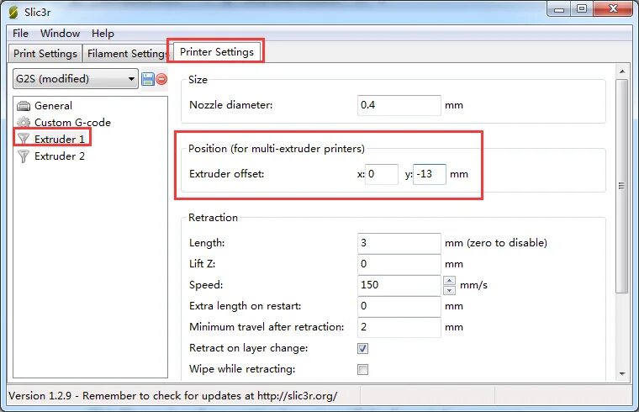Select Custom G-code in the settings tree

coord(72,123)
